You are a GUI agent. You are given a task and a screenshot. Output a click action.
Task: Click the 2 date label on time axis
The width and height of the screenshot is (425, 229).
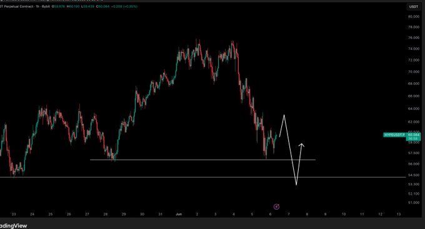pyautogui.click(x=197, y=214)
